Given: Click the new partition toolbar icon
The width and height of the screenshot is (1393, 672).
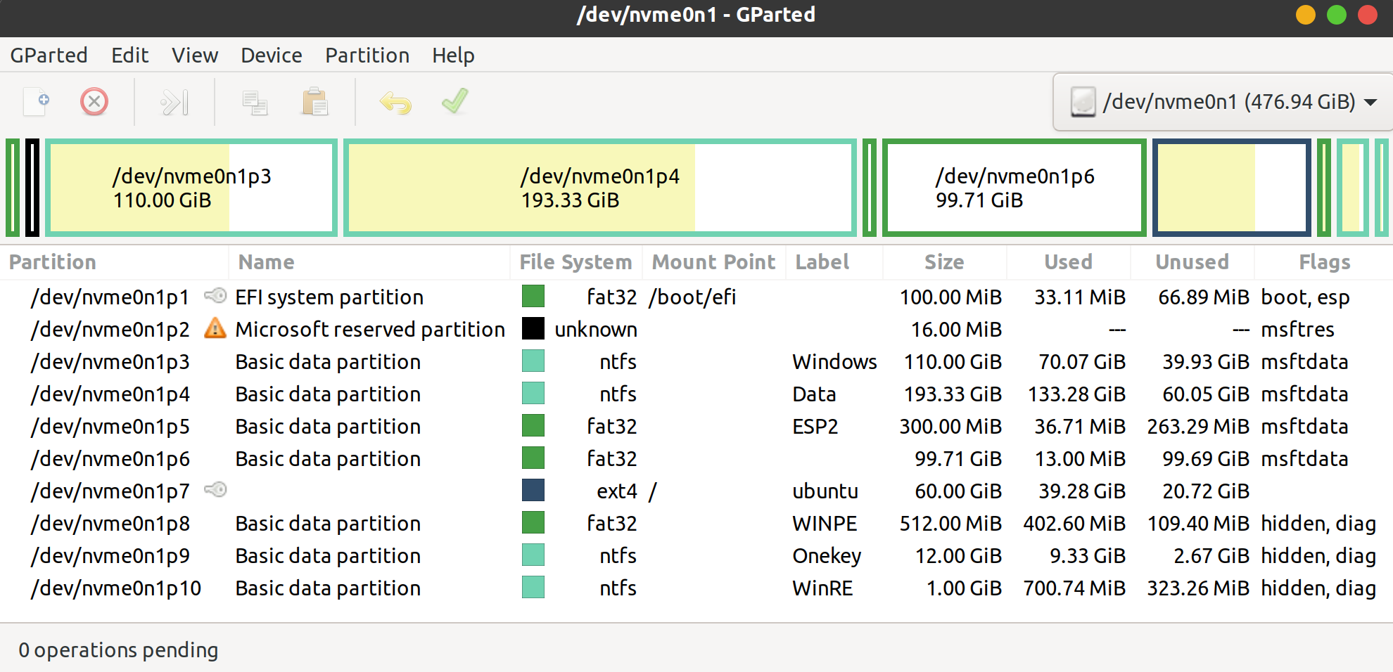Looking at the screenshot, I should pyautogui.click(x=37, y=102).
